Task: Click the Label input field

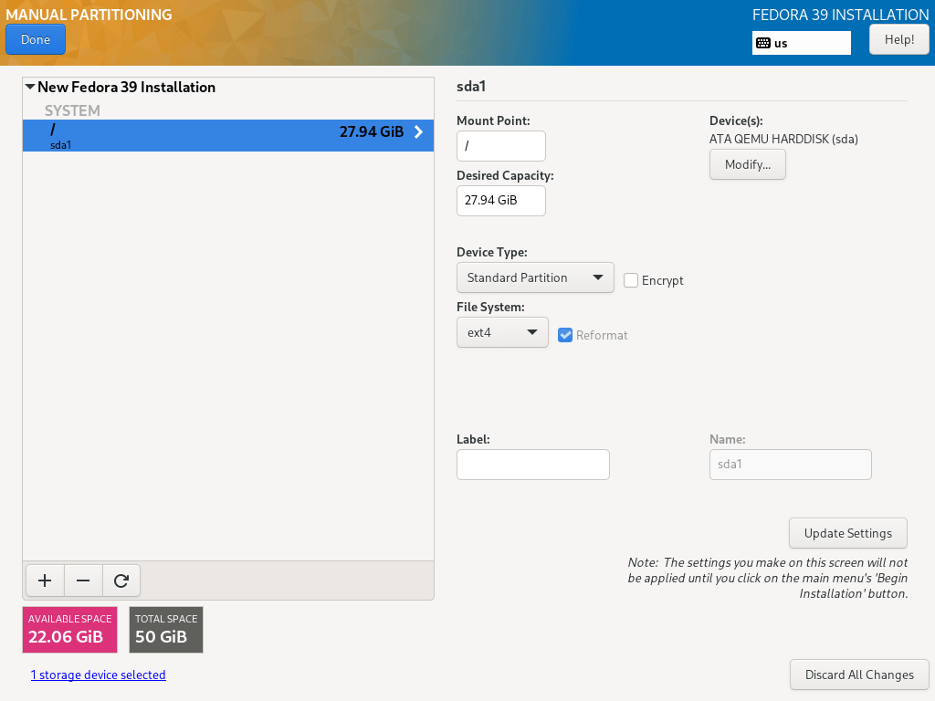Action: pyautogui.click(x=532, y=465)
